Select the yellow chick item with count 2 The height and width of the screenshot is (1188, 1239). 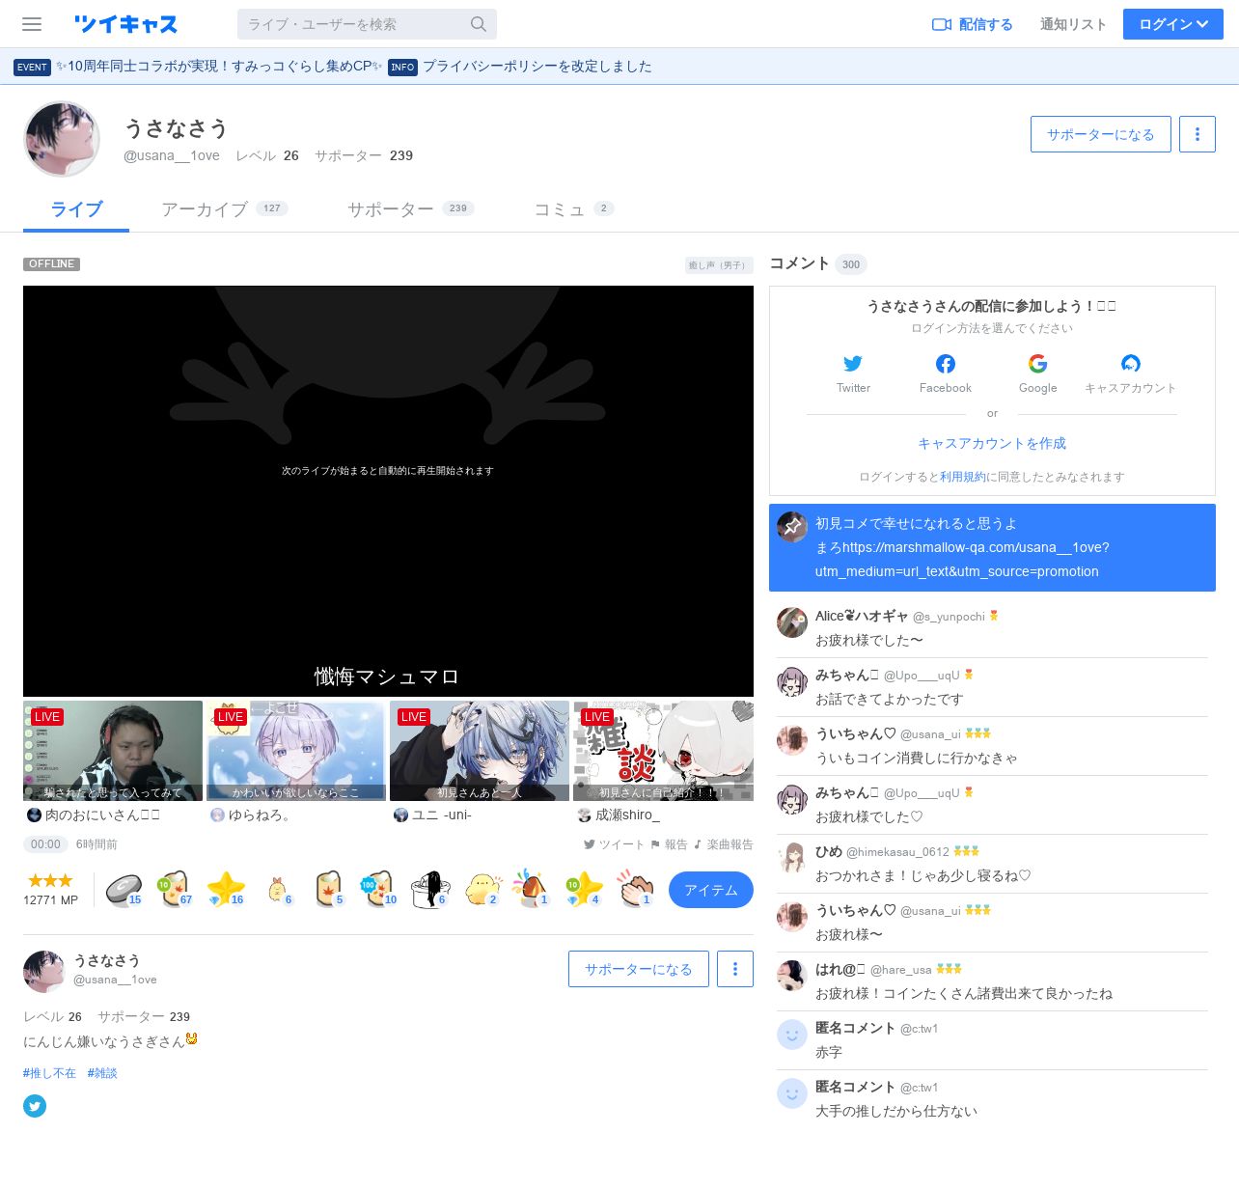point(482,889)
